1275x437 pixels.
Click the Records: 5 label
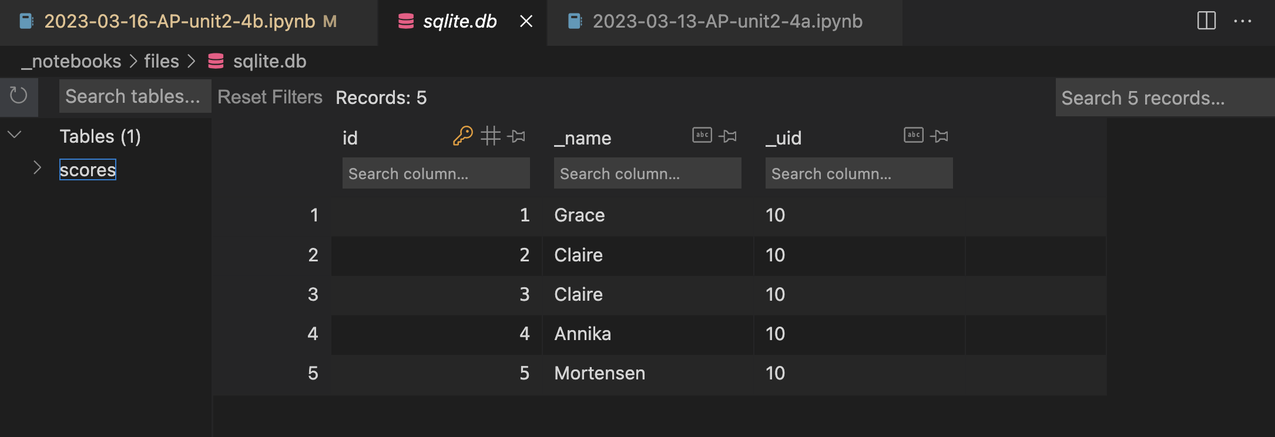(381, 98)
